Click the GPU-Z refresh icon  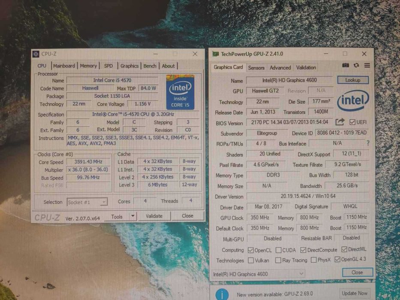(x=356, y=65)
